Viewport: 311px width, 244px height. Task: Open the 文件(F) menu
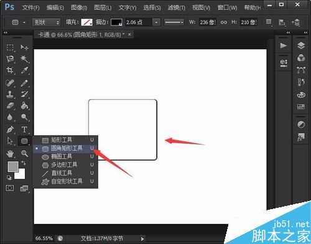(x=30, y=7)
